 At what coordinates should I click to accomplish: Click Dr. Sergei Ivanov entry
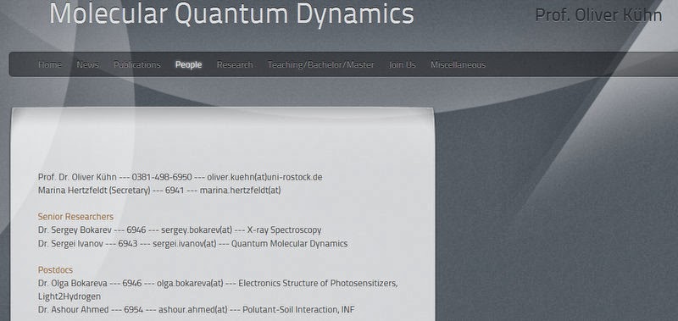193,244
